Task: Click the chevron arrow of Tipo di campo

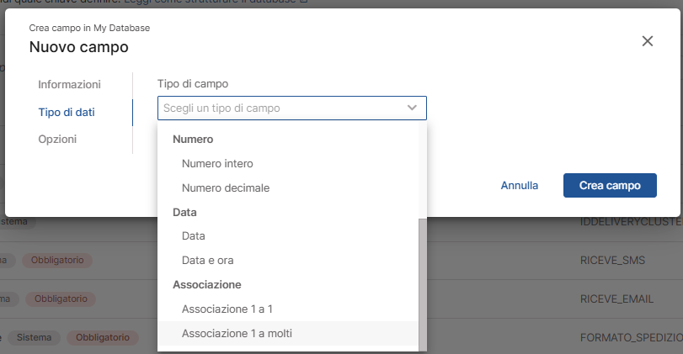Action: (x=412, y=108)
